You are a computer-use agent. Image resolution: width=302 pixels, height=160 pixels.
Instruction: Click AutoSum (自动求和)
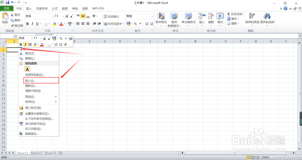235,14
